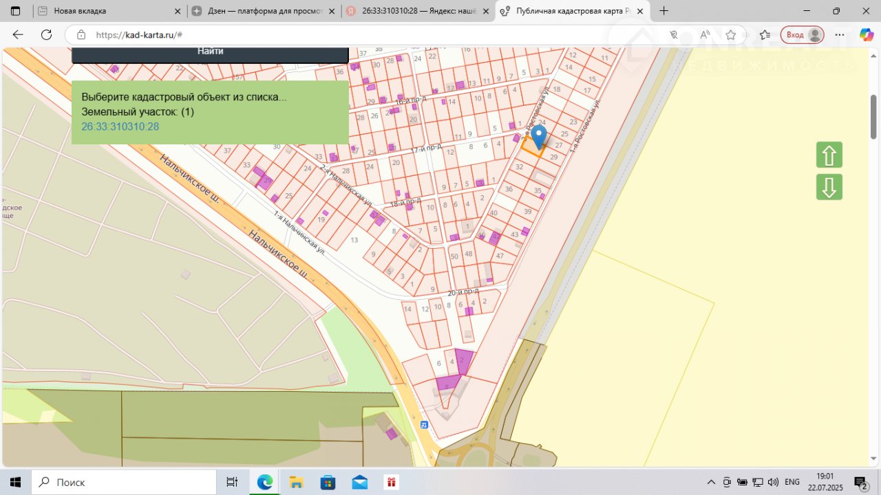Click the green down arrow button

coord(829,187)
